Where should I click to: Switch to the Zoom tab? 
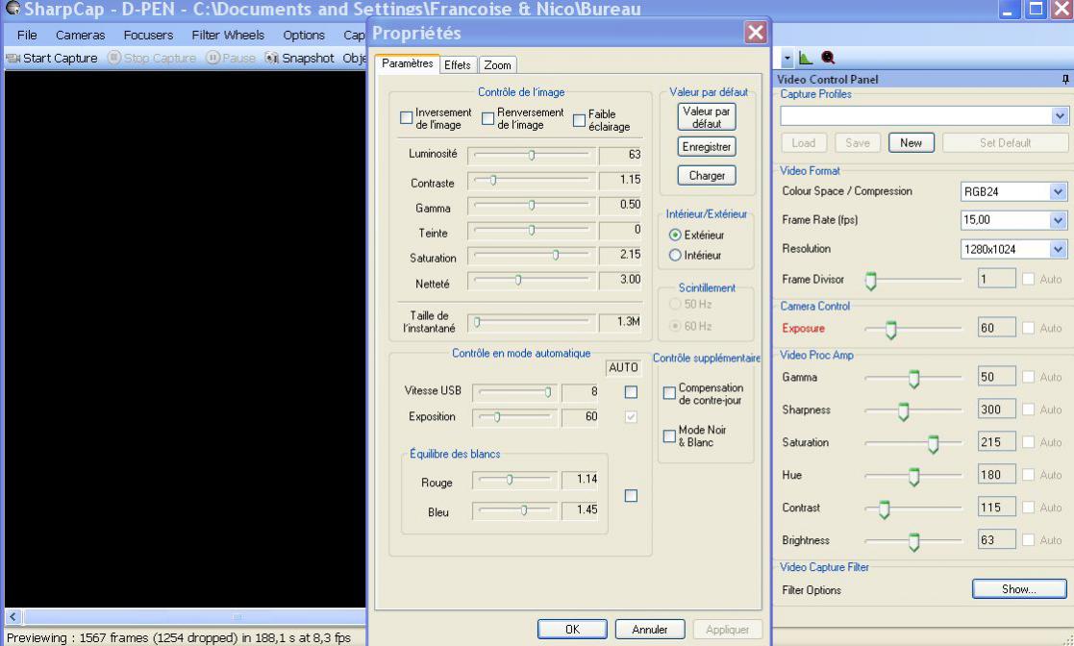click(x=497, y=65)
